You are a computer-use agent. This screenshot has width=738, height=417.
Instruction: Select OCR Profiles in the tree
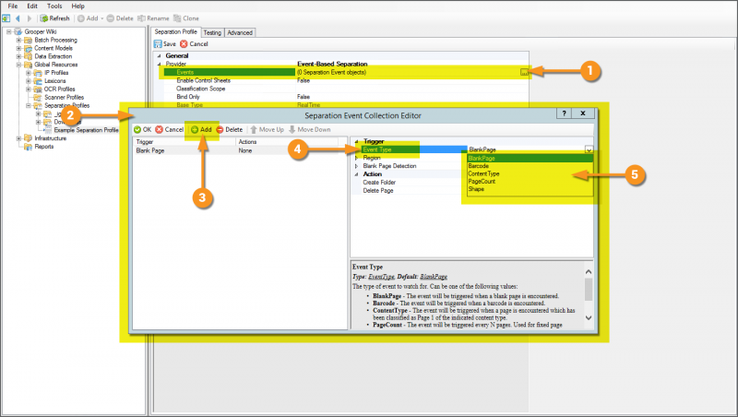point(59,89)
